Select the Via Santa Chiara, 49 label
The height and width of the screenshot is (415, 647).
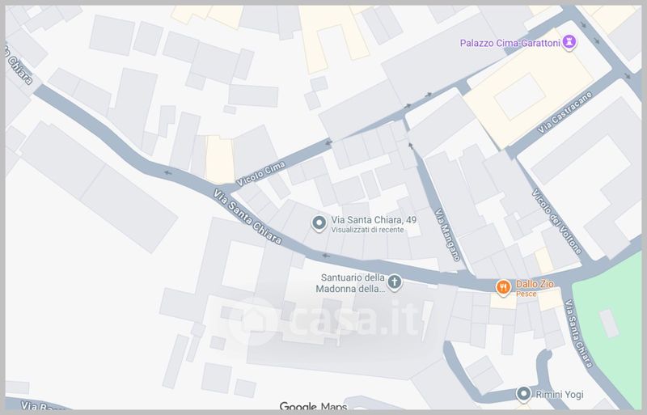[x=374, y=220]
